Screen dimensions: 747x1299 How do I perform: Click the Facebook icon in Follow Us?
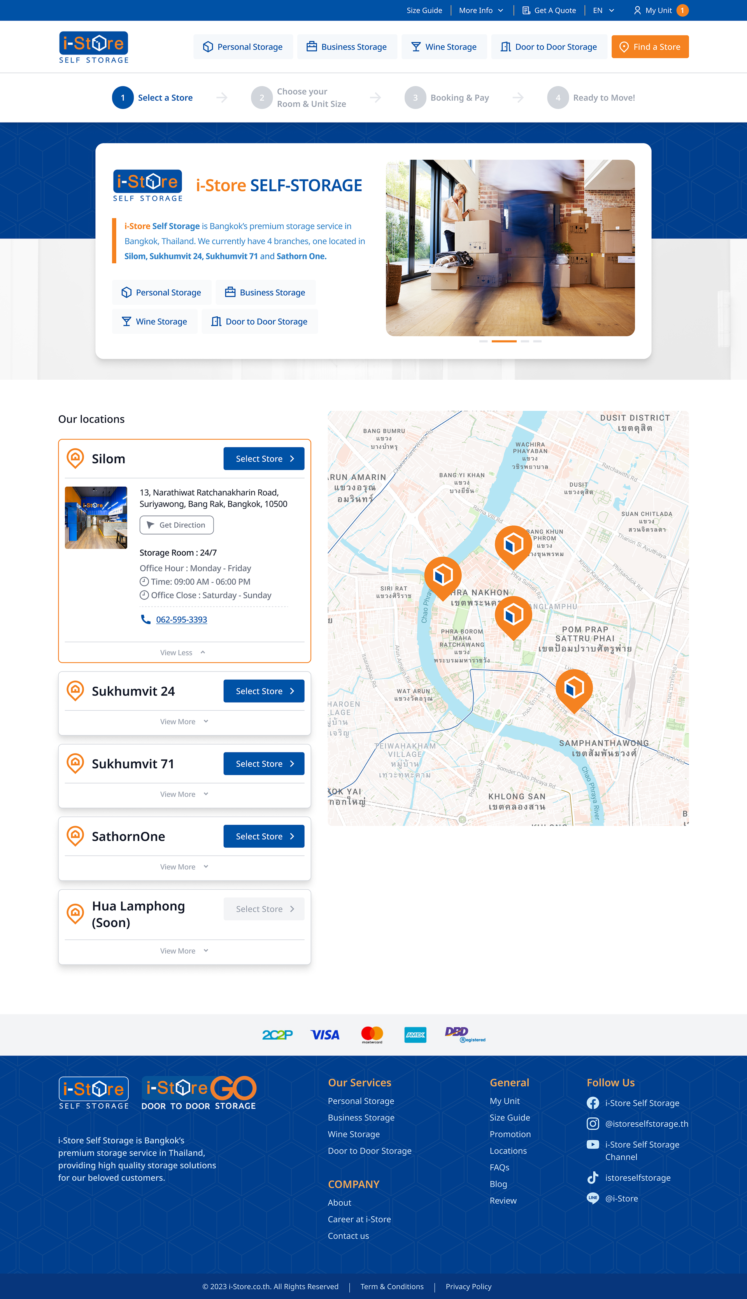(x=593, y=1103)
